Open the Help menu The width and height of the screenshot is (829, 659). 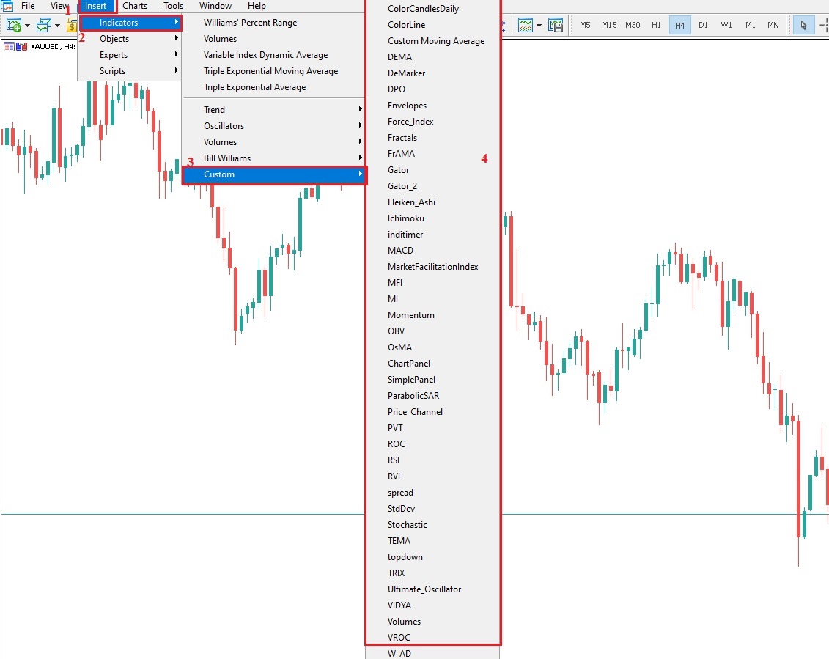(257, 6)
